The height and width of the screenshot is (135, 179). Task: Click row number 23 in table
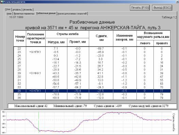19,52
